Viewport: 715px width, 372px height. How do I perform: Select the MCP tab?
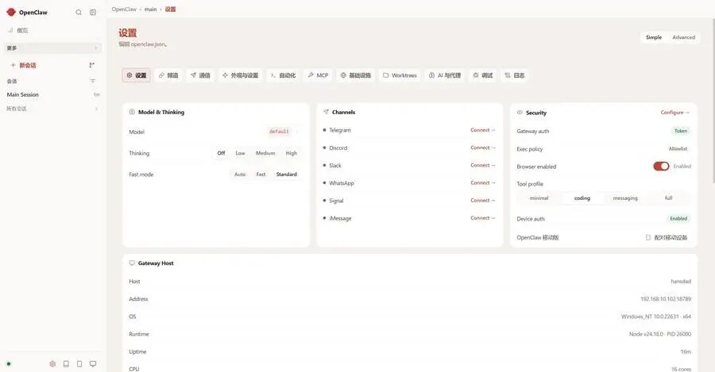click(x=318, y=75)
